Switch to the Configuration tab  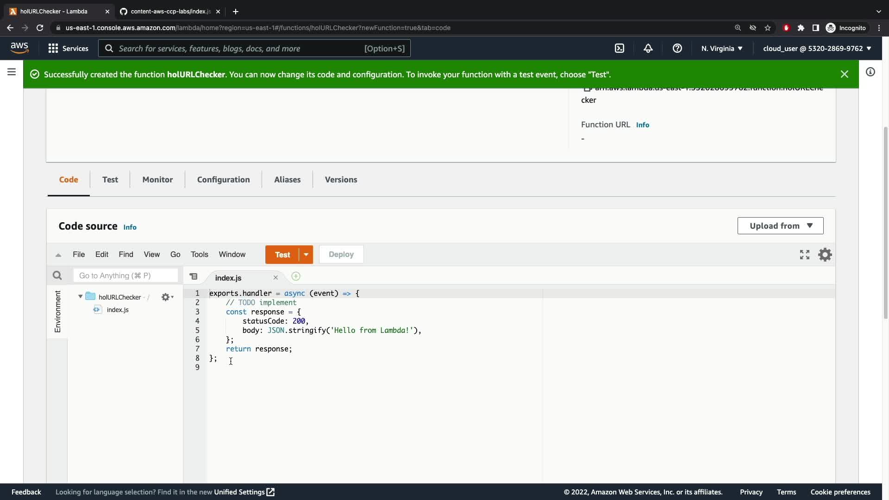(x=223, y=180)
